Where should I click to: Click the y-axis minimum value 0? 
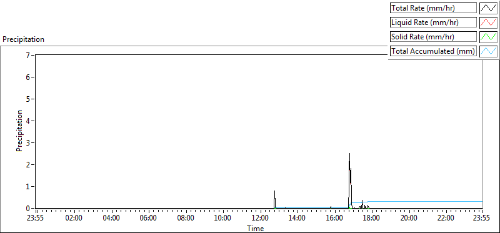coord(32,208)
